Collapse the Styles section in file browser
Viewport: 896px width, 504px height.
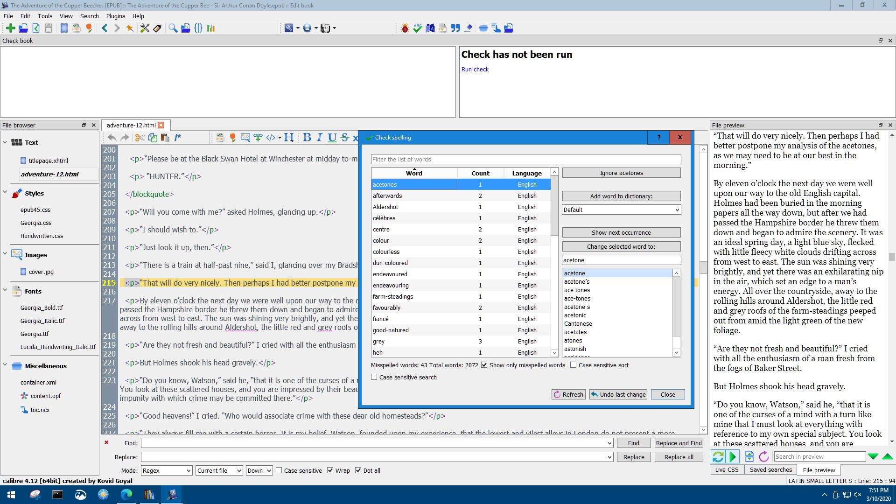coord(5,193)
